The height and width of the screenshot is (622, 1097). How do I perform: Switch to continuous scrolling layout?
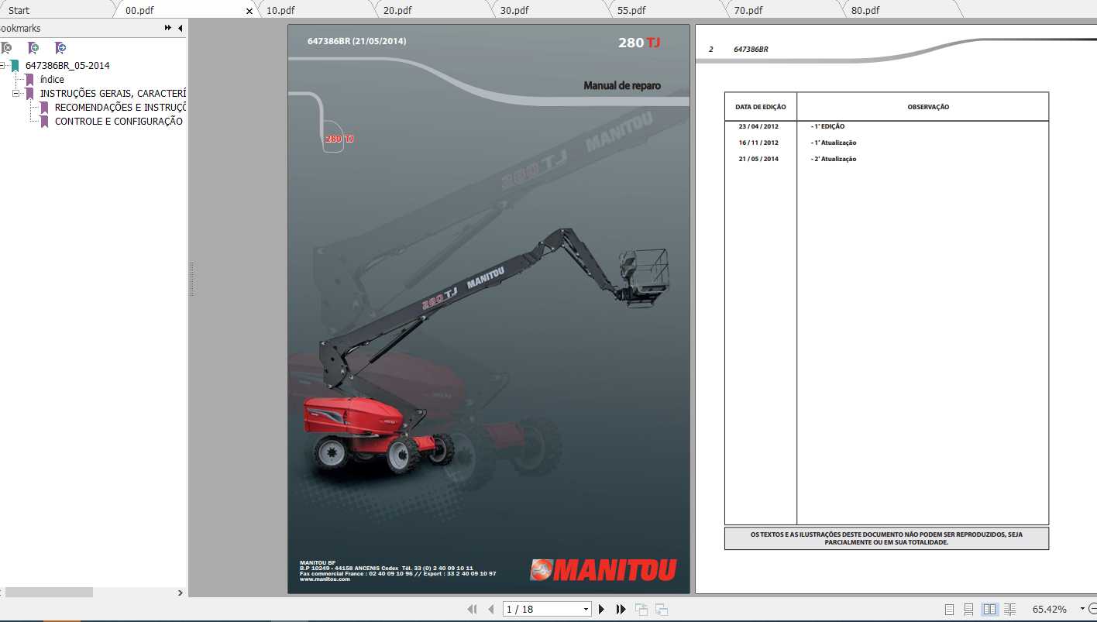[x=969, y=609]
